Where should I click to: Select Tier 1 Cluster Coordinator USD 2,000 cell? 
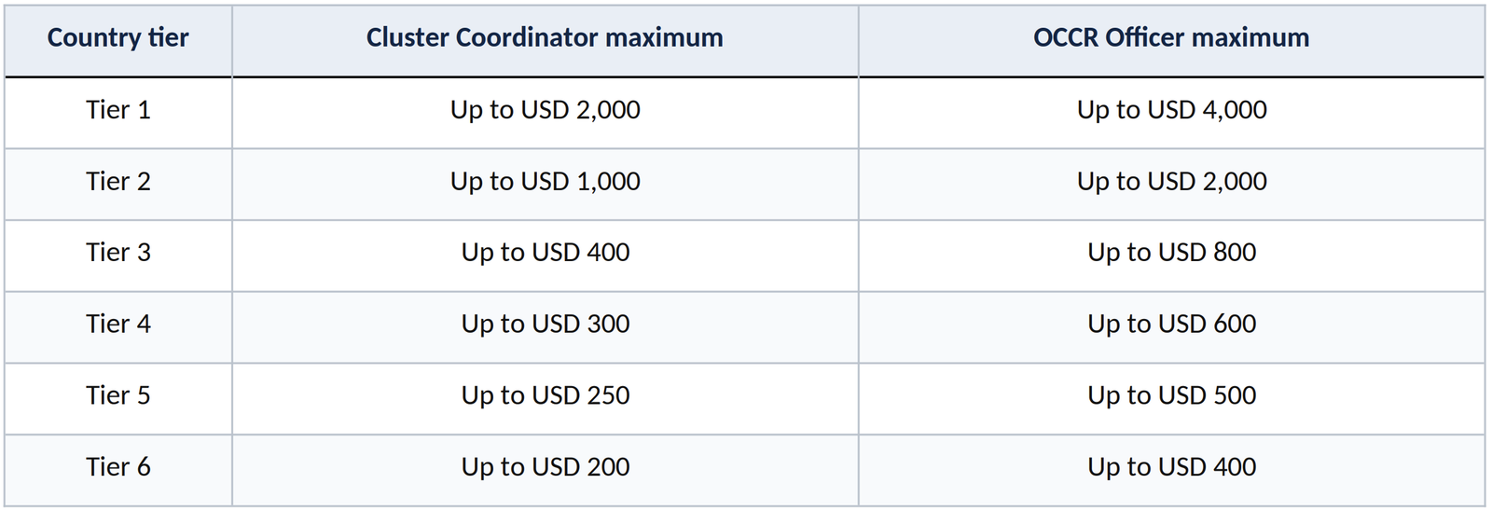coord(545,110)
